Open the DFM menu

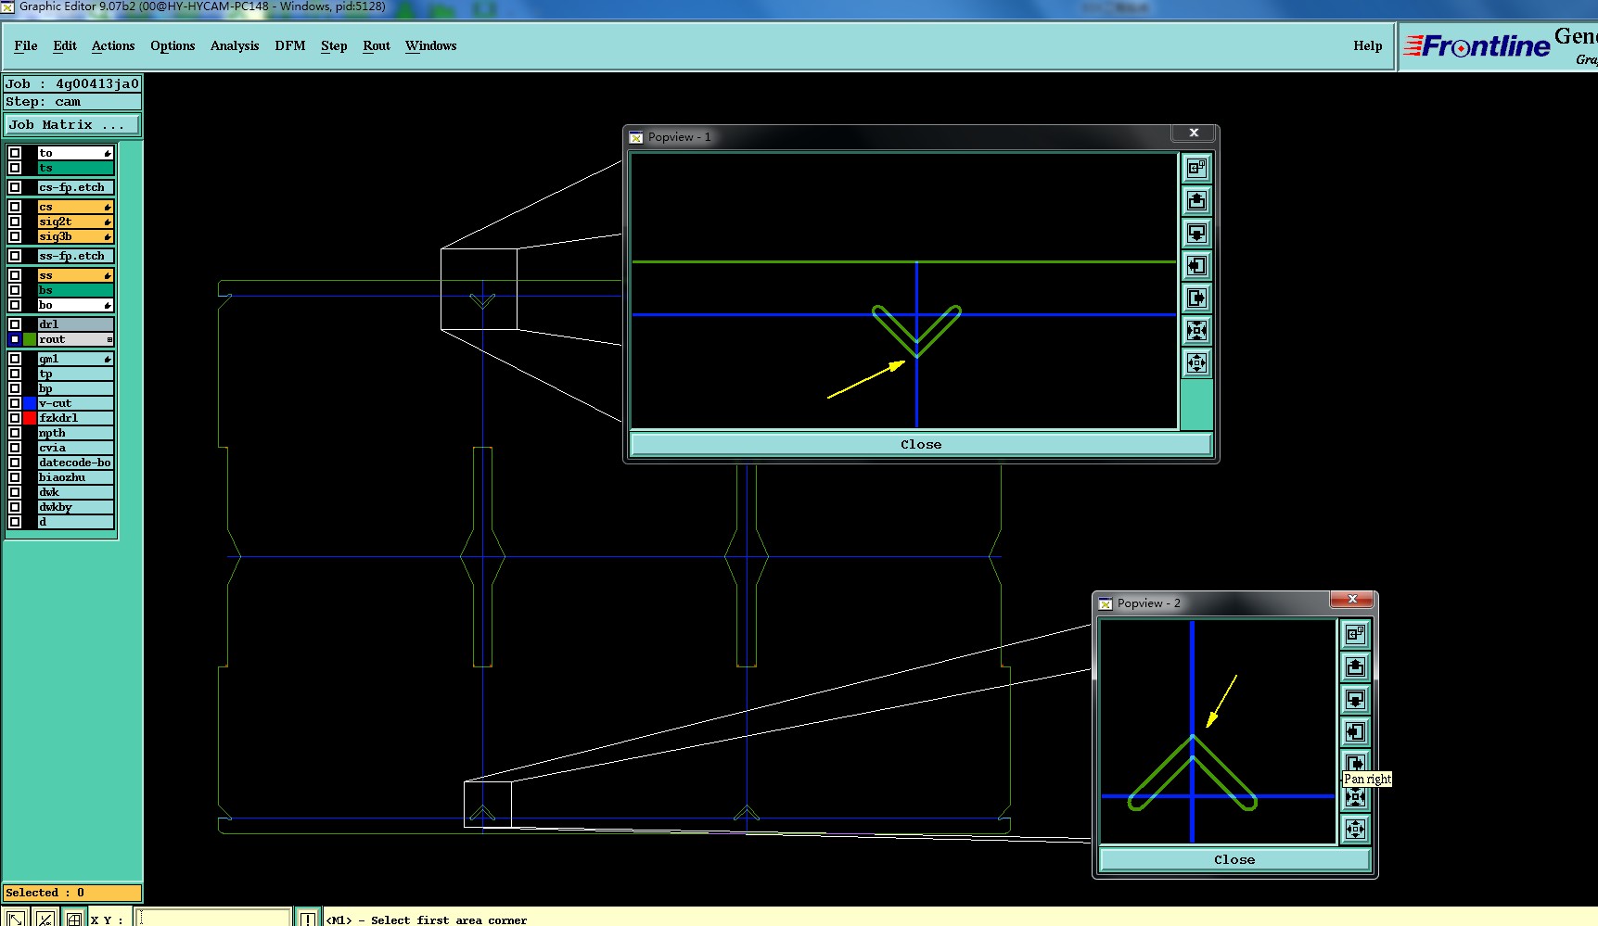click(290, 45)
